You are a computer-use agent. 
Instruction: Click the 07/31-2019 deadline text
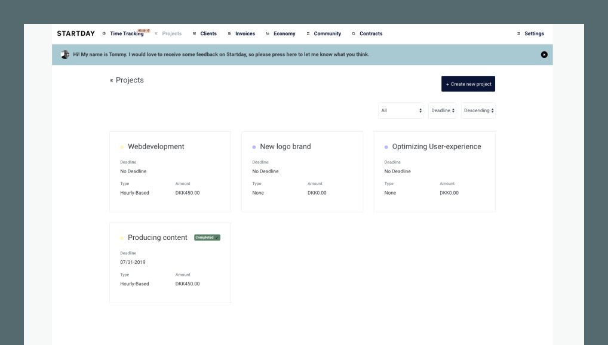coord(133,262)
